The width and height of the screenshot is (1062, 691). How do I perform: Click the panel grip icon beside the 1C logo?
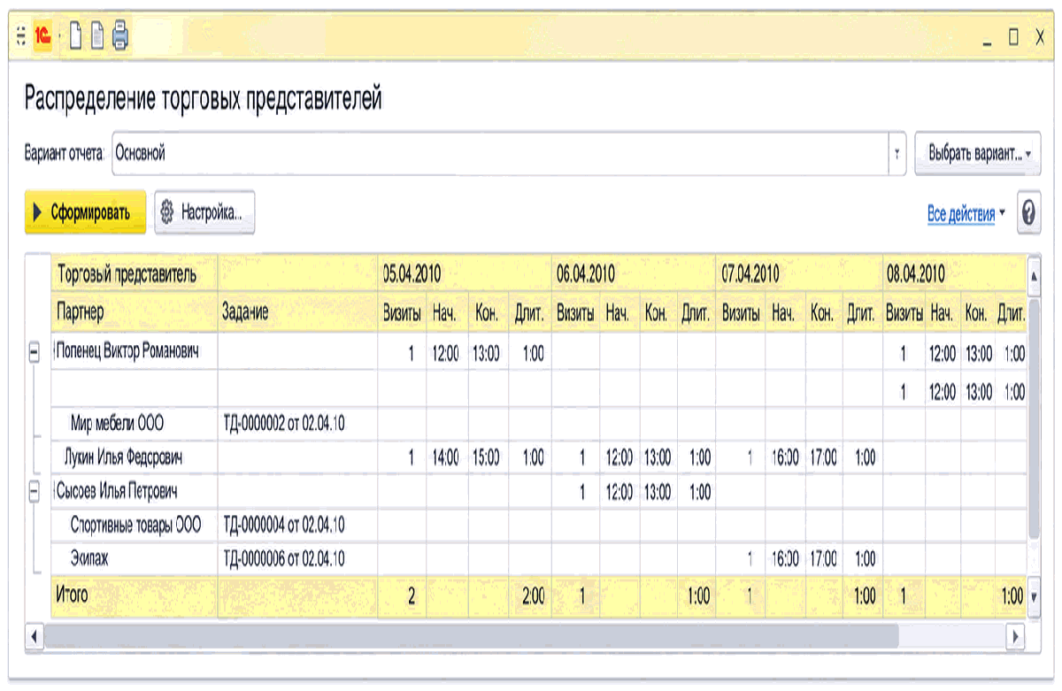(x=21, y=35)
